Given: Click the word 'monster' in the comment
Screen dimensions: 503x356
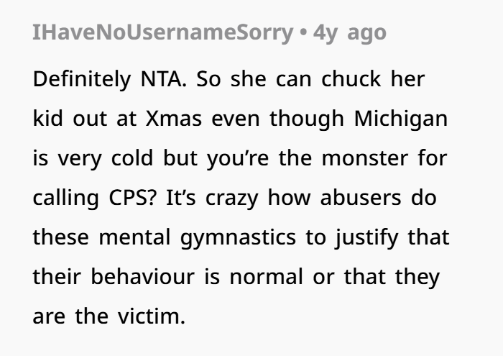Looking at the screenshot, I should 365,158.
